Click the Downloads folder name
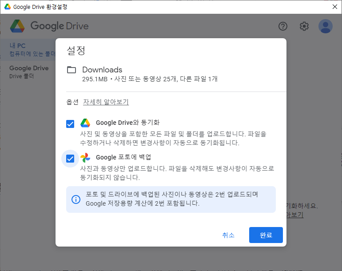The height and width of the screenshot is (271, 342). point(102,70)
